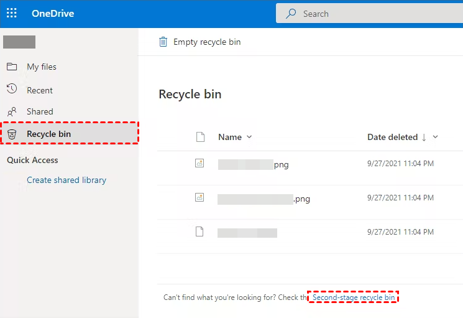Click the Recycle bin sidebar icon
This screenshot has height=318, width=463.
tap(12, 134)
